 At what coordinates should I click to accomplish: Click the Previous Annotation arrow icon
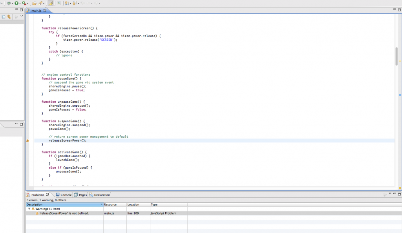73,3
